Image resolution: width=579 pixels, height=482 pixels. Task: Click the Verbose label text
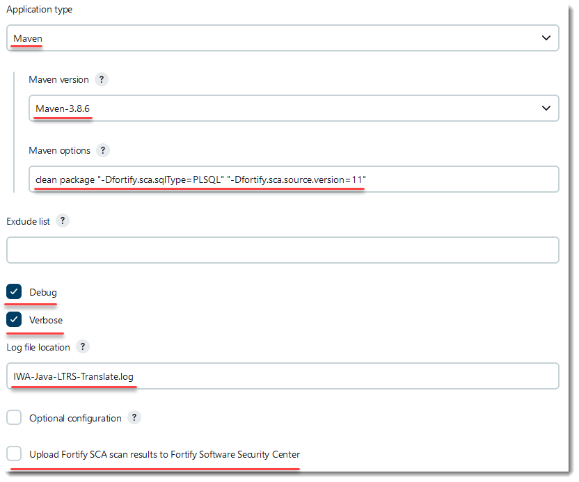pos(47,320)
